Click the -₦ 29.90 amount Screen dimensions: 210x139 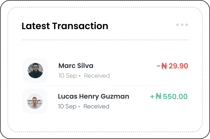click(172, 66)
